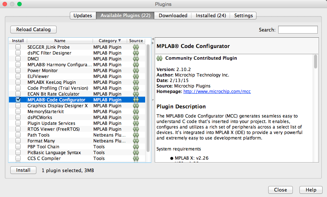Click the source icon for MemoryStarterkit
The width and height of the screenshot is (327, 197).
[x=136, y=112]
